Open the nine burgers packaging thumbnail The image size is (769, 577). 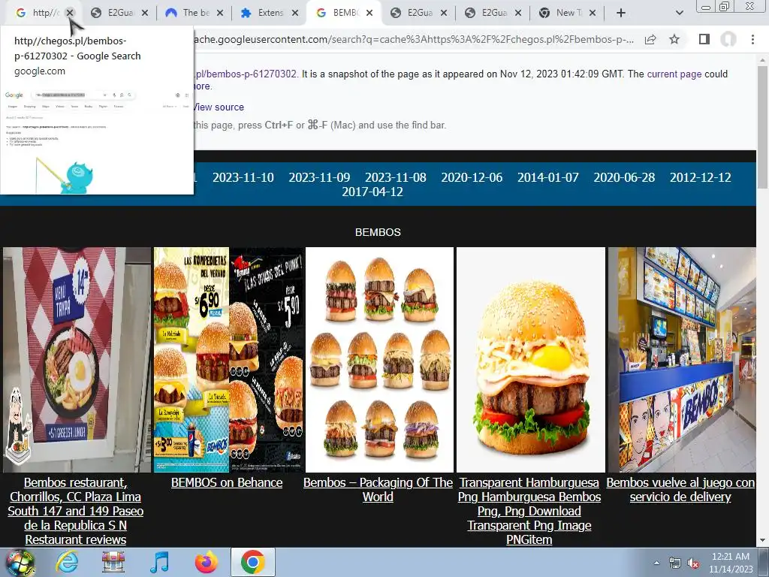pos(379,360)
